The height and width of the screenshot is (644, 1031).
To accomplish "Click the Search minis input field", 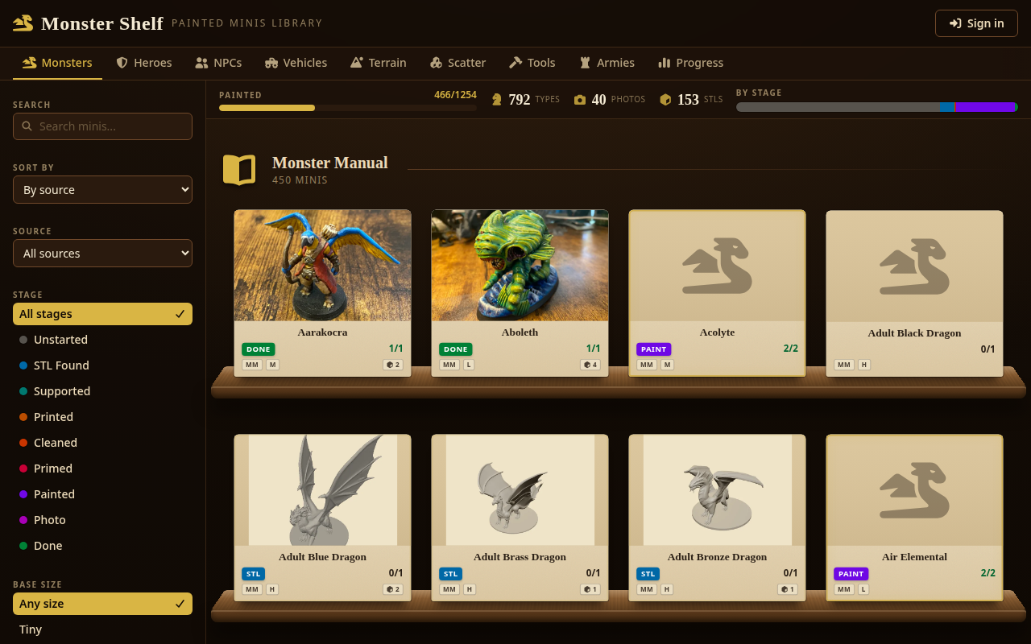I will pos(102,126).
